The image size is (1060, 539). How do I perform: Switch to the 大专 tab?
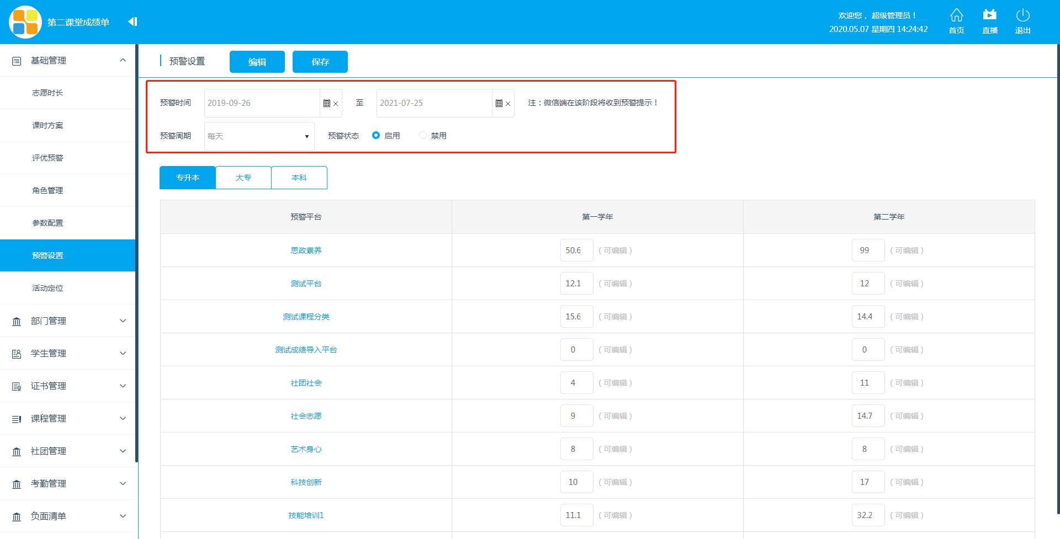coord(243,178)
